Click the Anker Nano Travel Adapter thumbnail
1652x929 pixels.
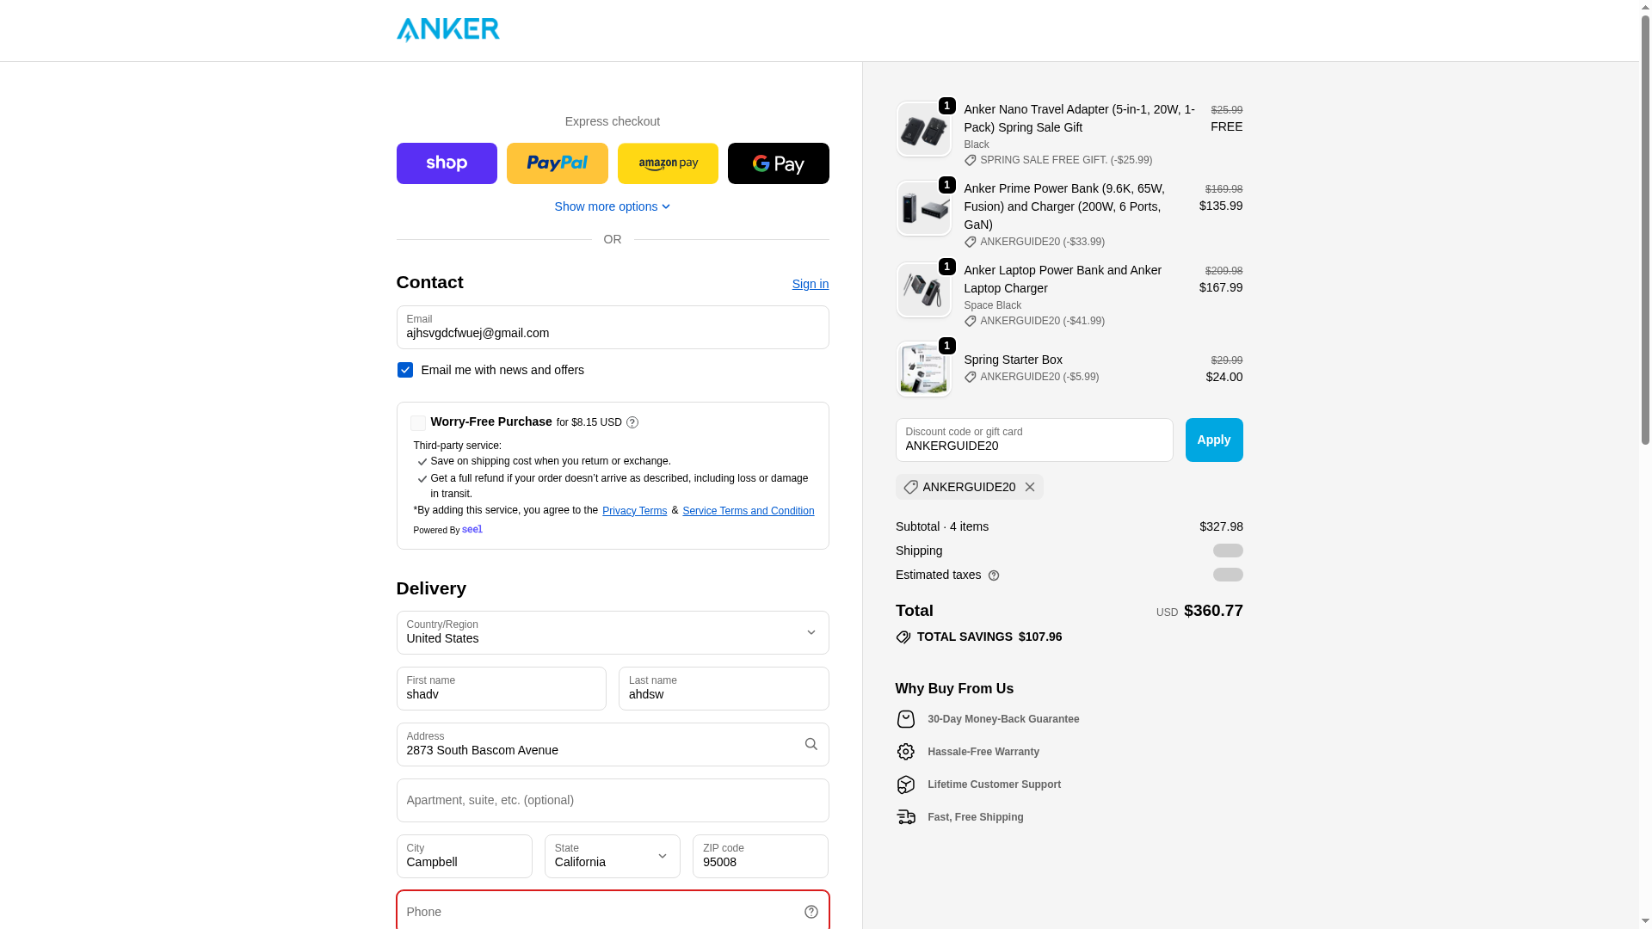(924, 129)
